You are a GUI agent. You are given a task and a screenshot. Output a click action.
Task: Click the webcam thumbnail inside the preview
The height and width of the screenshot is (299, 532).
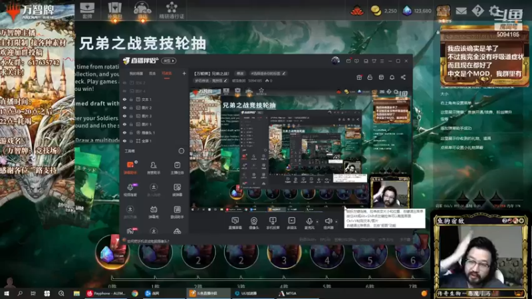[390, 193]
